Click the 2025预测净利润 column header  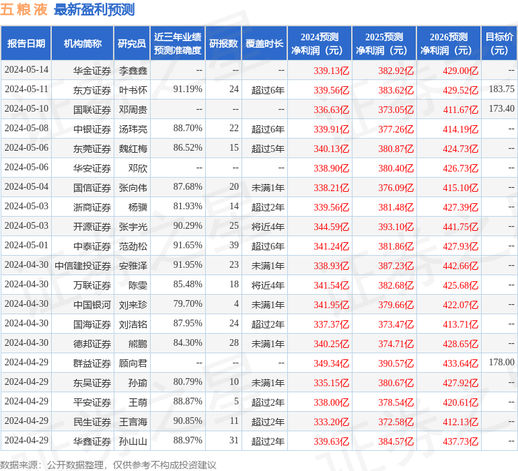384,44
